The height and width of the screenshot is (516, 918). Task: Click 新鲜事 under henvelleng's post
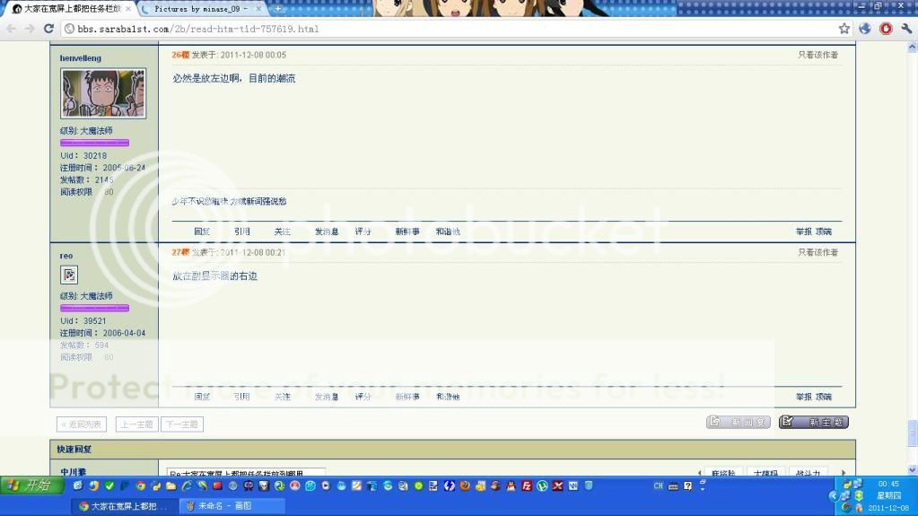coord(407,232)
